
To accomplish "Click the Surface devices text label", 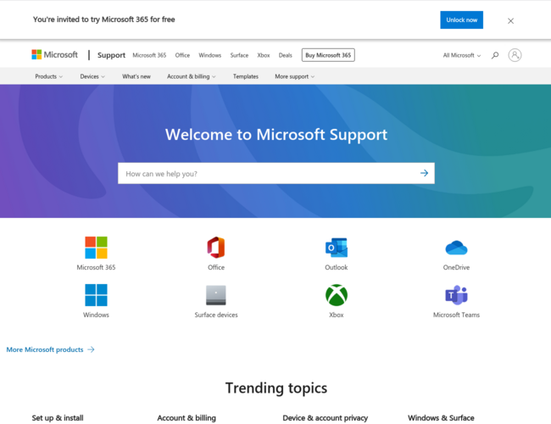I will click(x=216, y=315).
